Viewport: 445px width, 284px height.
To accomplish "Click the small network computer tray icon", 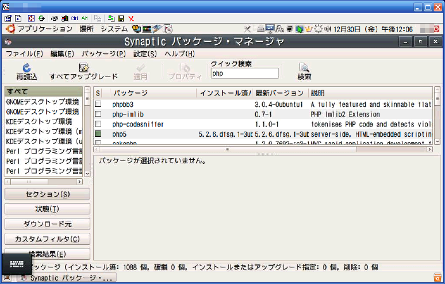I will [x=289, y=29].
